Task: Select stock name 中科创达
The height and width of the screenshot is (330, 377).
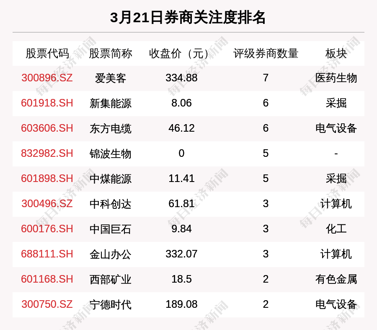Action: (x=110, y=204)
